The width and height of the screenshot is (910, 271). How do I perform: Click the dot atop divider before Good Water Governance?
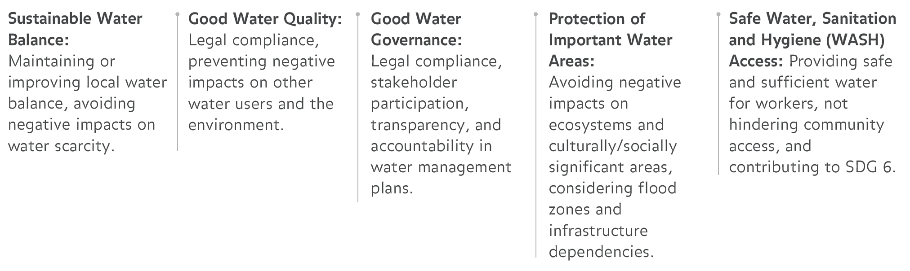coord(358,14)
